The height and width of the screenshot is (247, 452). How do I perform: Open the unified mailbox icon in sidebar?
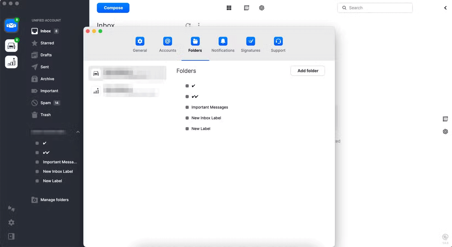(11, 26)
